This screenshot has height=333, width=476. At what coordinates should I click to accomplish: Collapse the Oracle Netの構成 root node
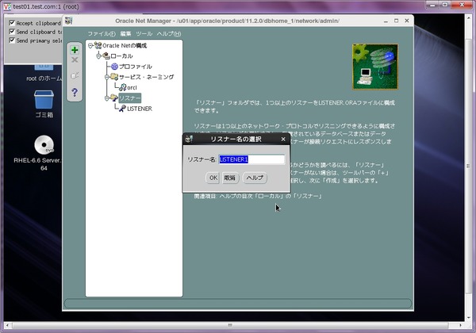[90, 45]
